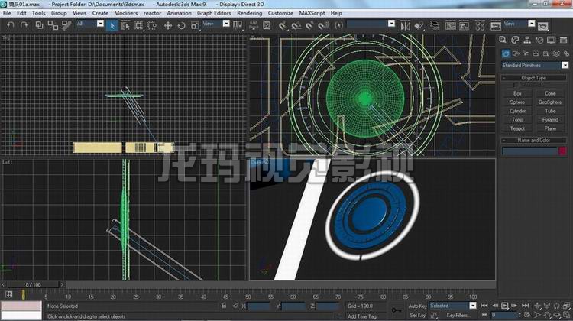Viewport: 573px width, 321px height.
Task: Toggle the Percent Snap icon
Action: pyautogui.click(x=309, y=25)
